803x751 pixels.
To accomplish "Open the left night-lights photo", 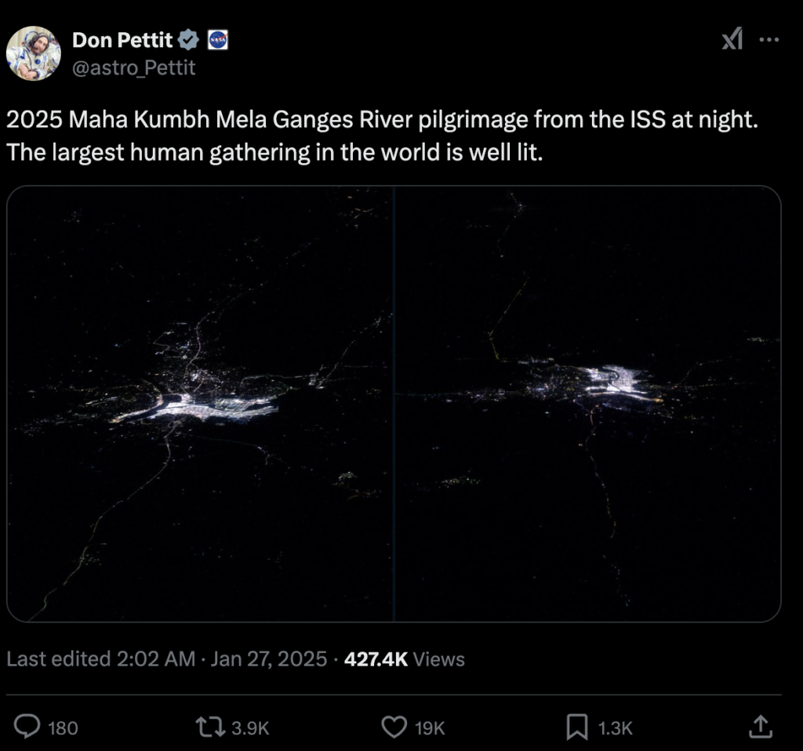I will [x=200, y=404].
